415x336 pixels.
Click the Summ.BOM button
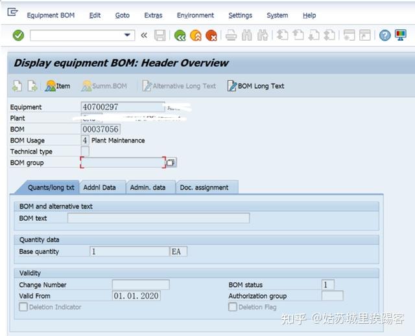104,86
